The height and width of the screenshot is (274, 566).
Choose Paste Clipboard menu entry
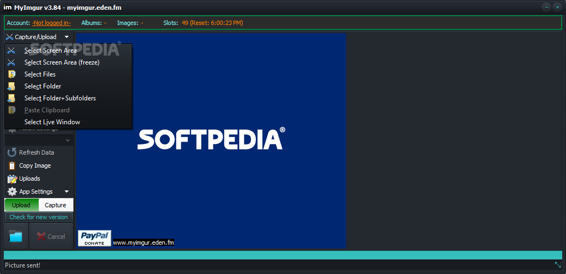pyautogui.click(x=68, y=110)
